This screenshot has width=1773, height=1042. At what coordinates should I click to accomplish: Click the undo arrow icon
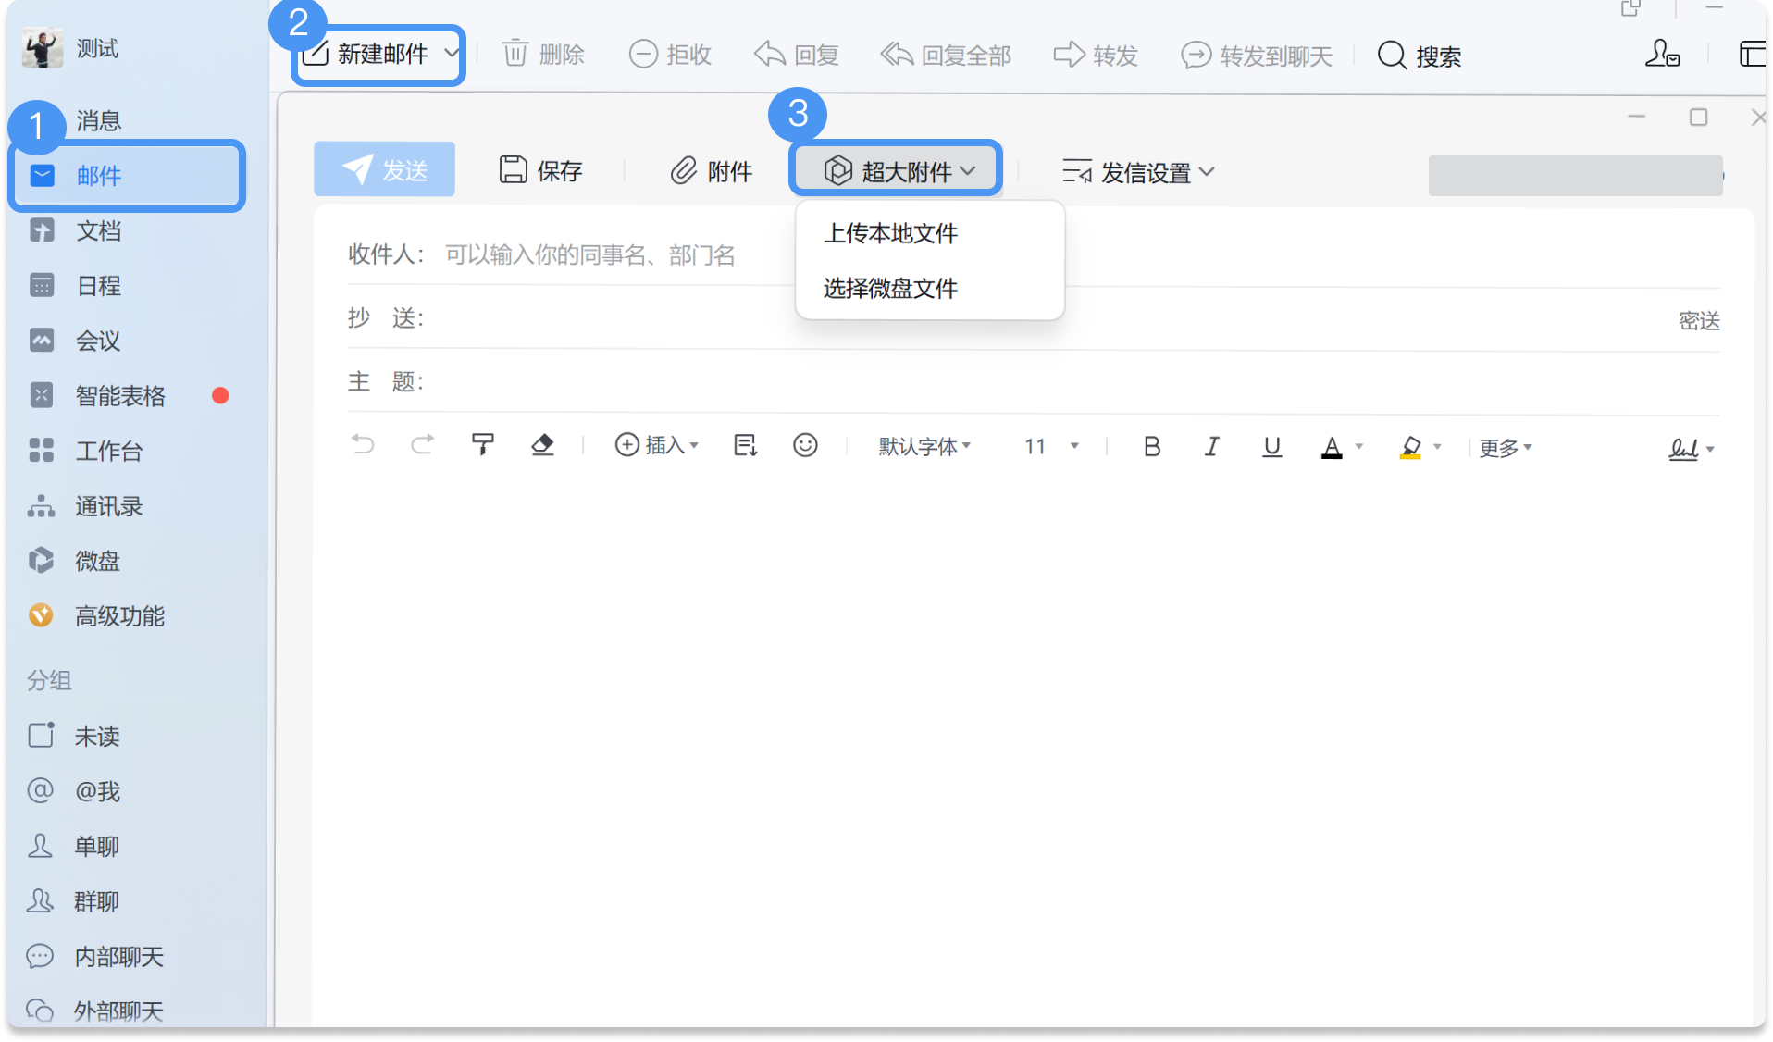click(363, 445)
